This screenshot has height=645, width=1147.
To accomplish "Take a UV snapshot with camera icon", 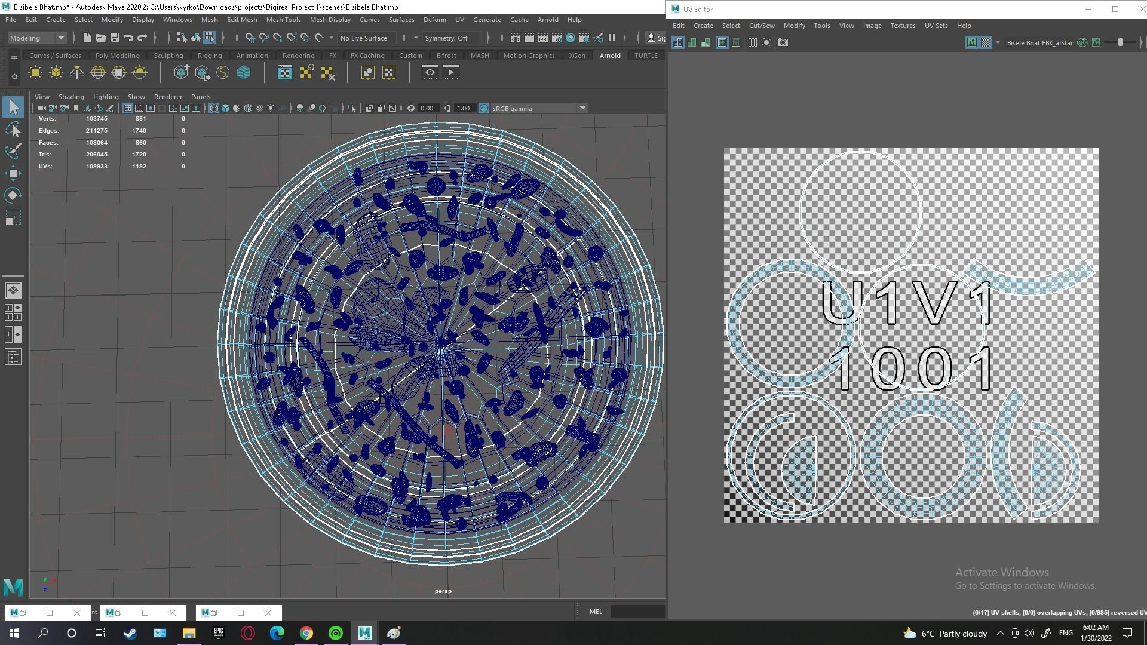I will (x=783, y=42).
